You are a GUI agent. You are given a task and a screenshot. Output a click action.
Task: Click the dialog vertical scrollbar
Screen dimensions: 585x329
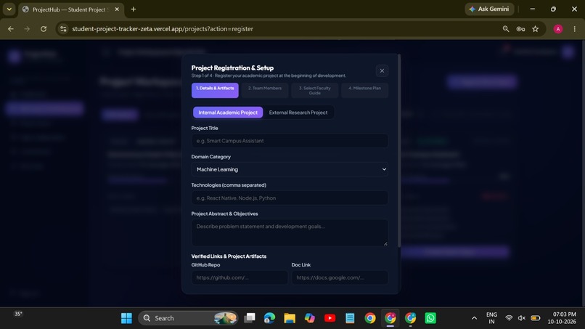click(398, 151)
